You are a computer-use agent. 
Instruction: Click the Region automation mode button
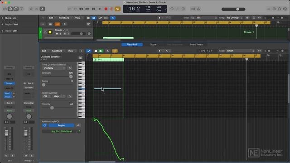click(x=62, y=125)
